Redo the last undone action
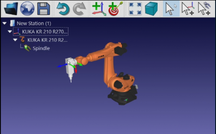216x134 pixels. click(79, 9)
